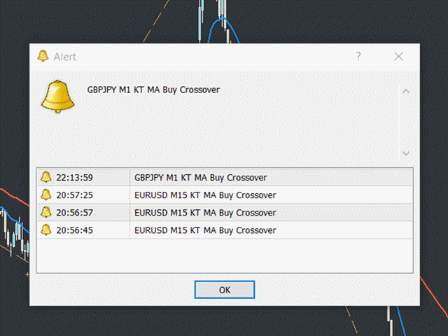The height and width of the screenshot is (336, 448).
Task: Click bell icon in the 20:57:25 row
Action: 45,195
